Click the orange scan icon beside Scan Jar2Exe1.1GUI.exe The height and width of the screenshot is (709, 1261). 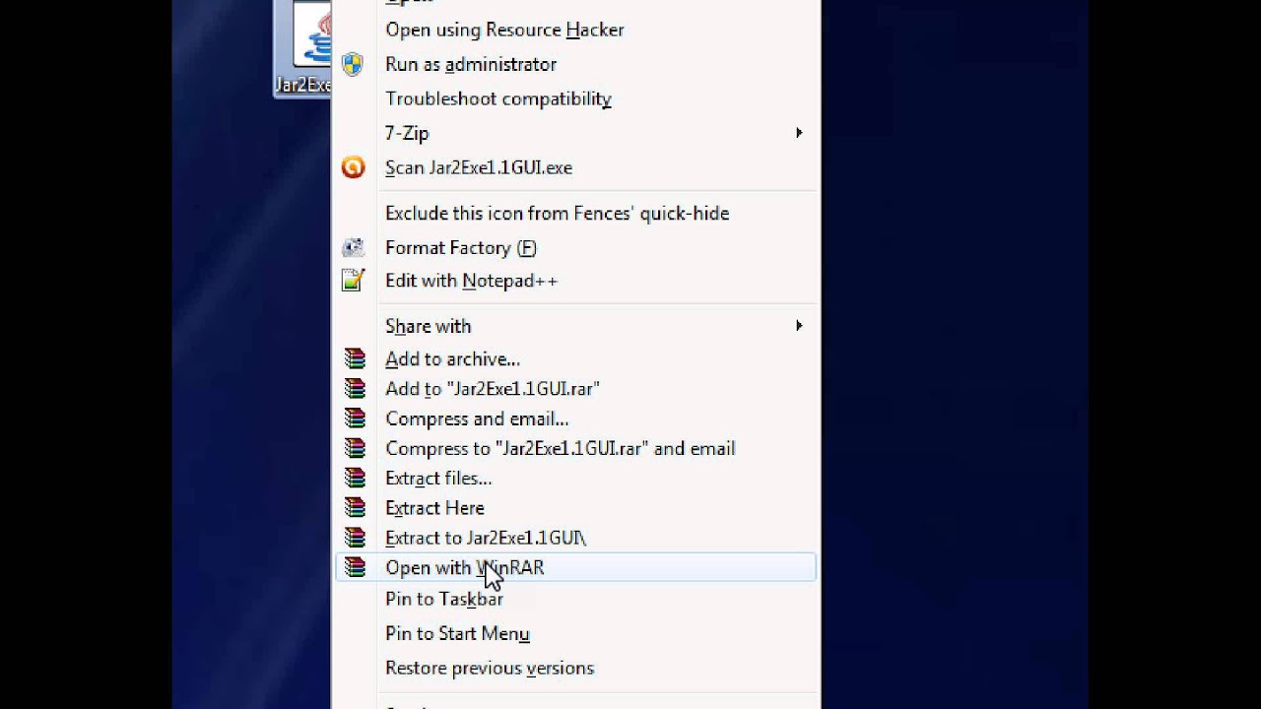click(x=353, y=167)
